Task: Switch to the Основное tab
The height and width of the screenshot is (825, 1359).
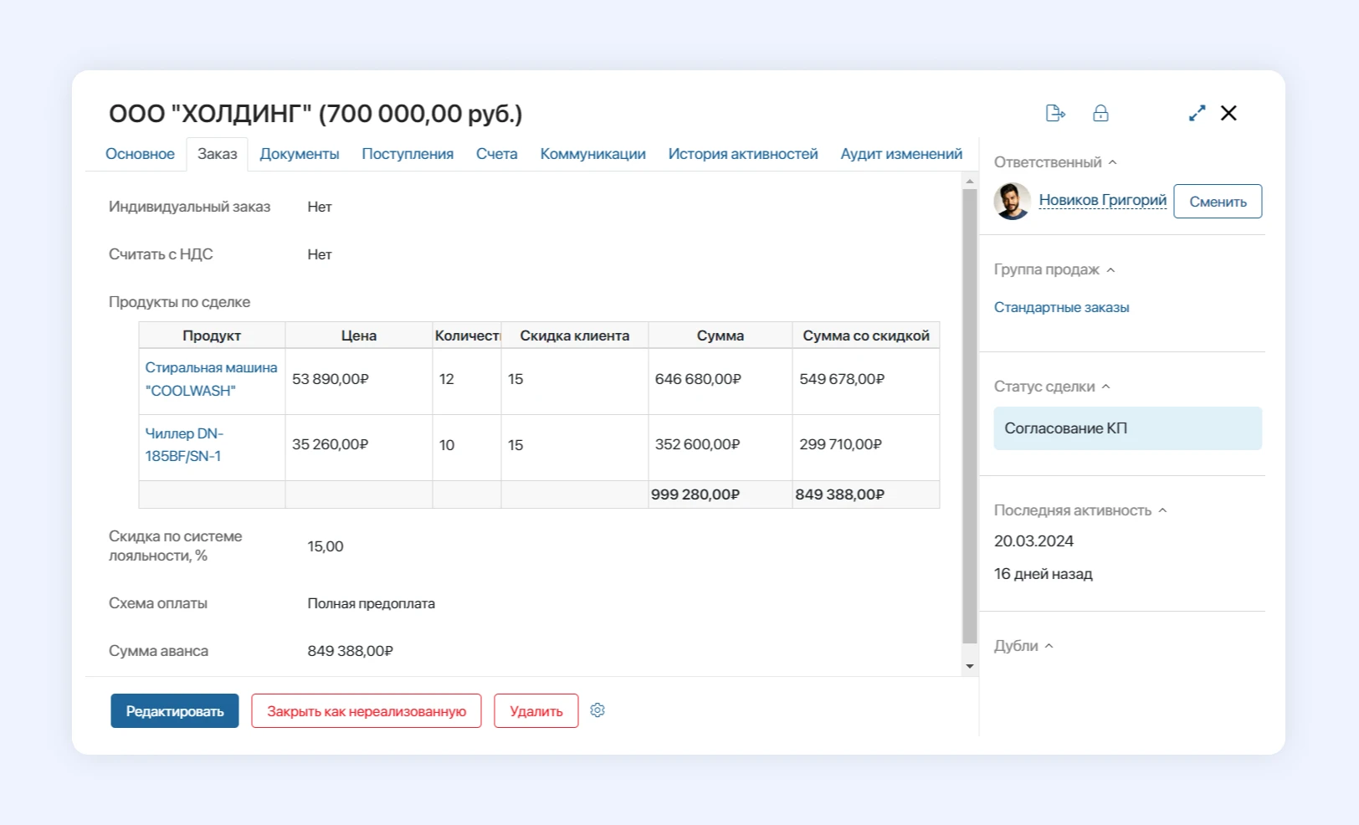Action: click(x=140, y=154)
